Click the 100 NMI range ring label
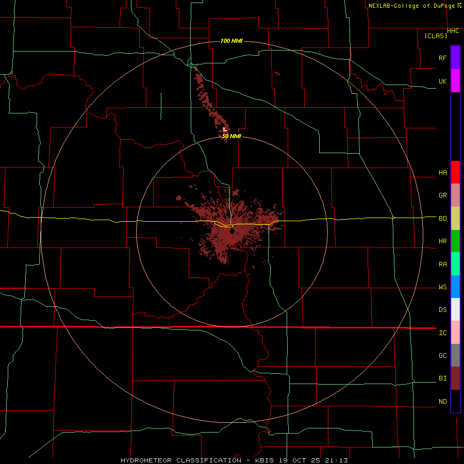This screenshot has width=464, height=464. pos(231,41)
